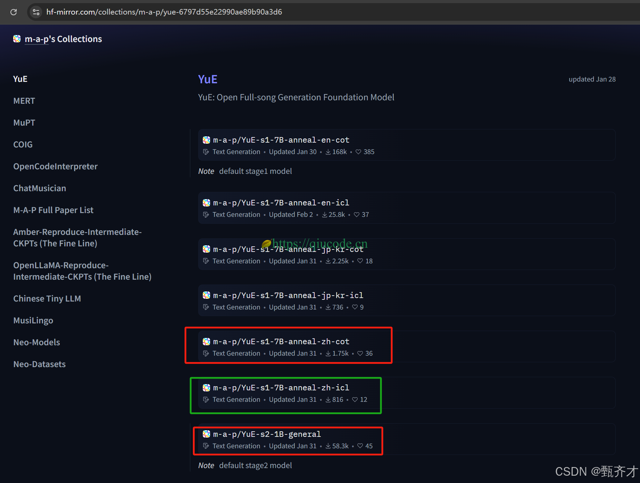Click avatar icon beside YuE-s1-7B-anneal-zh-cot

point(207,342)
